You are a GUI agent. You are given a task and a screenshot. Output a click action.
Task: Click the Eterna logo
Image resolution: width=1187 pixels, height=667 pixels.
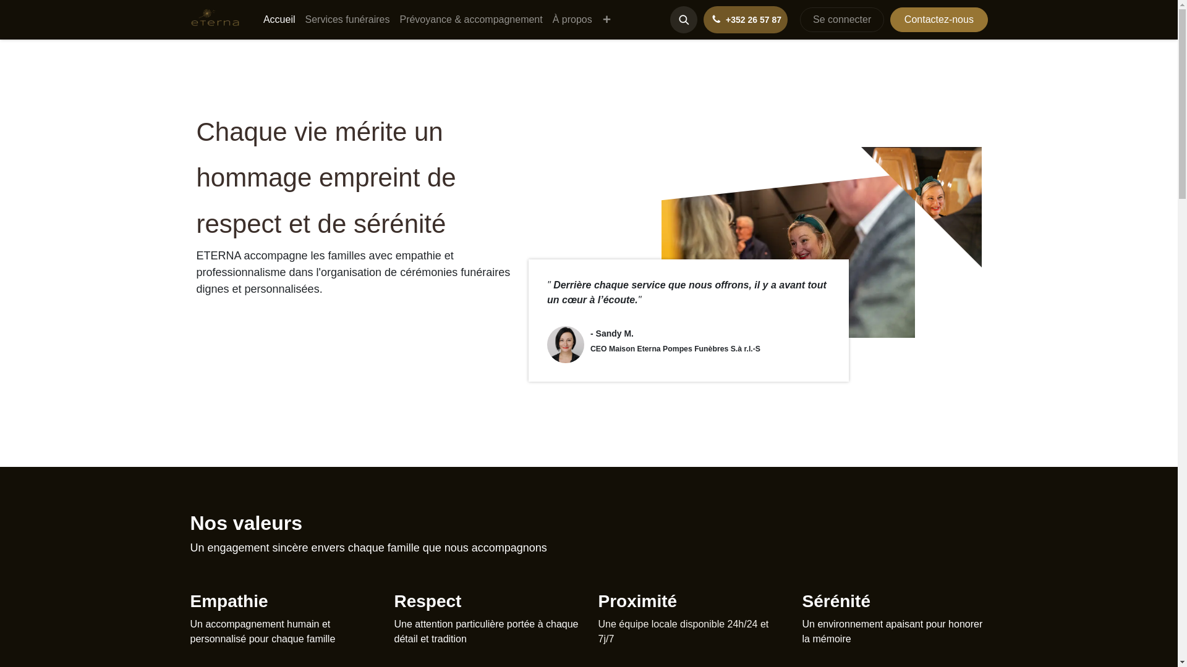click(215, 19)
